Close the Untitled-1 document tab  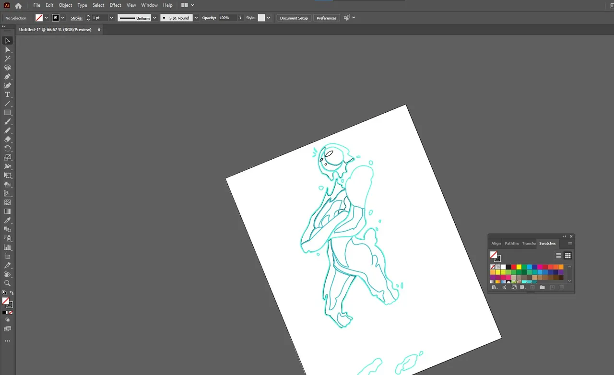(99, 30)
